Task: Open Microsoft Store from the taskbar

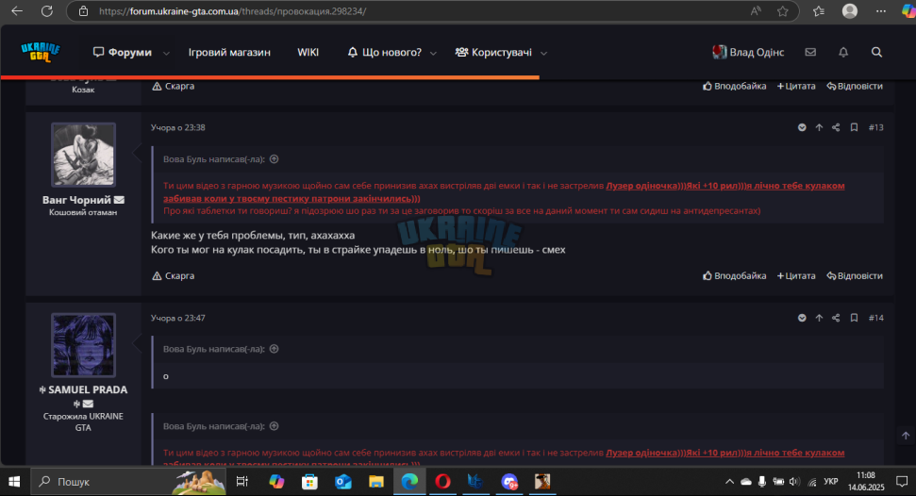Action: click(309, 482)
